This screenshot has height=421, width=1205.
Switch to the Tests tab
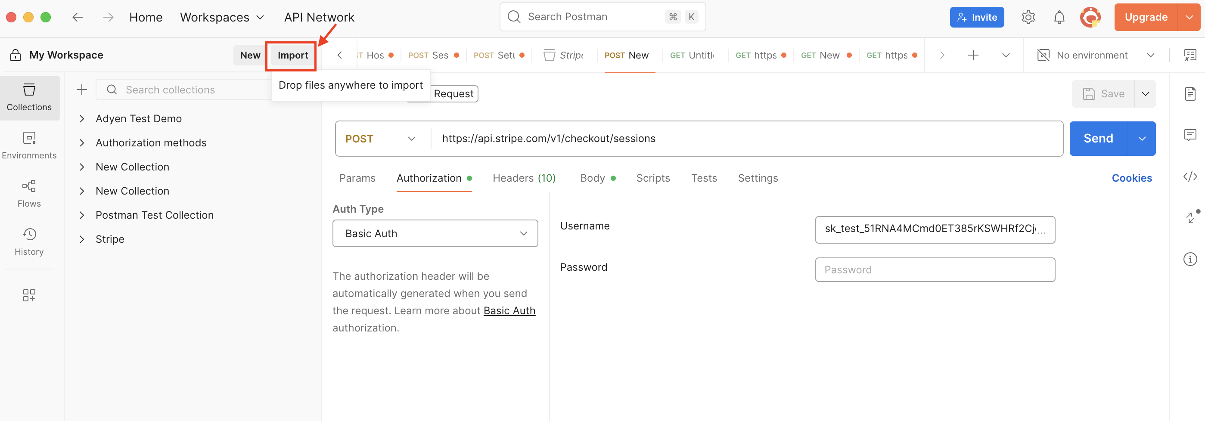point(704,178)
